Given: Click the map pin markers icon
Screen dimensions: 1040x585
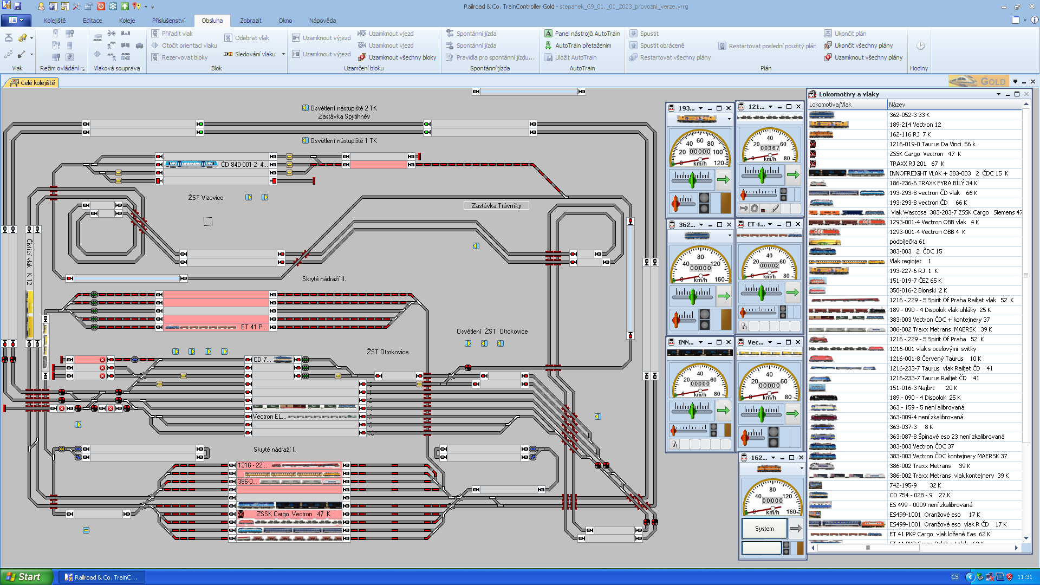Looking at the screenshot, I should click(136, 6).
